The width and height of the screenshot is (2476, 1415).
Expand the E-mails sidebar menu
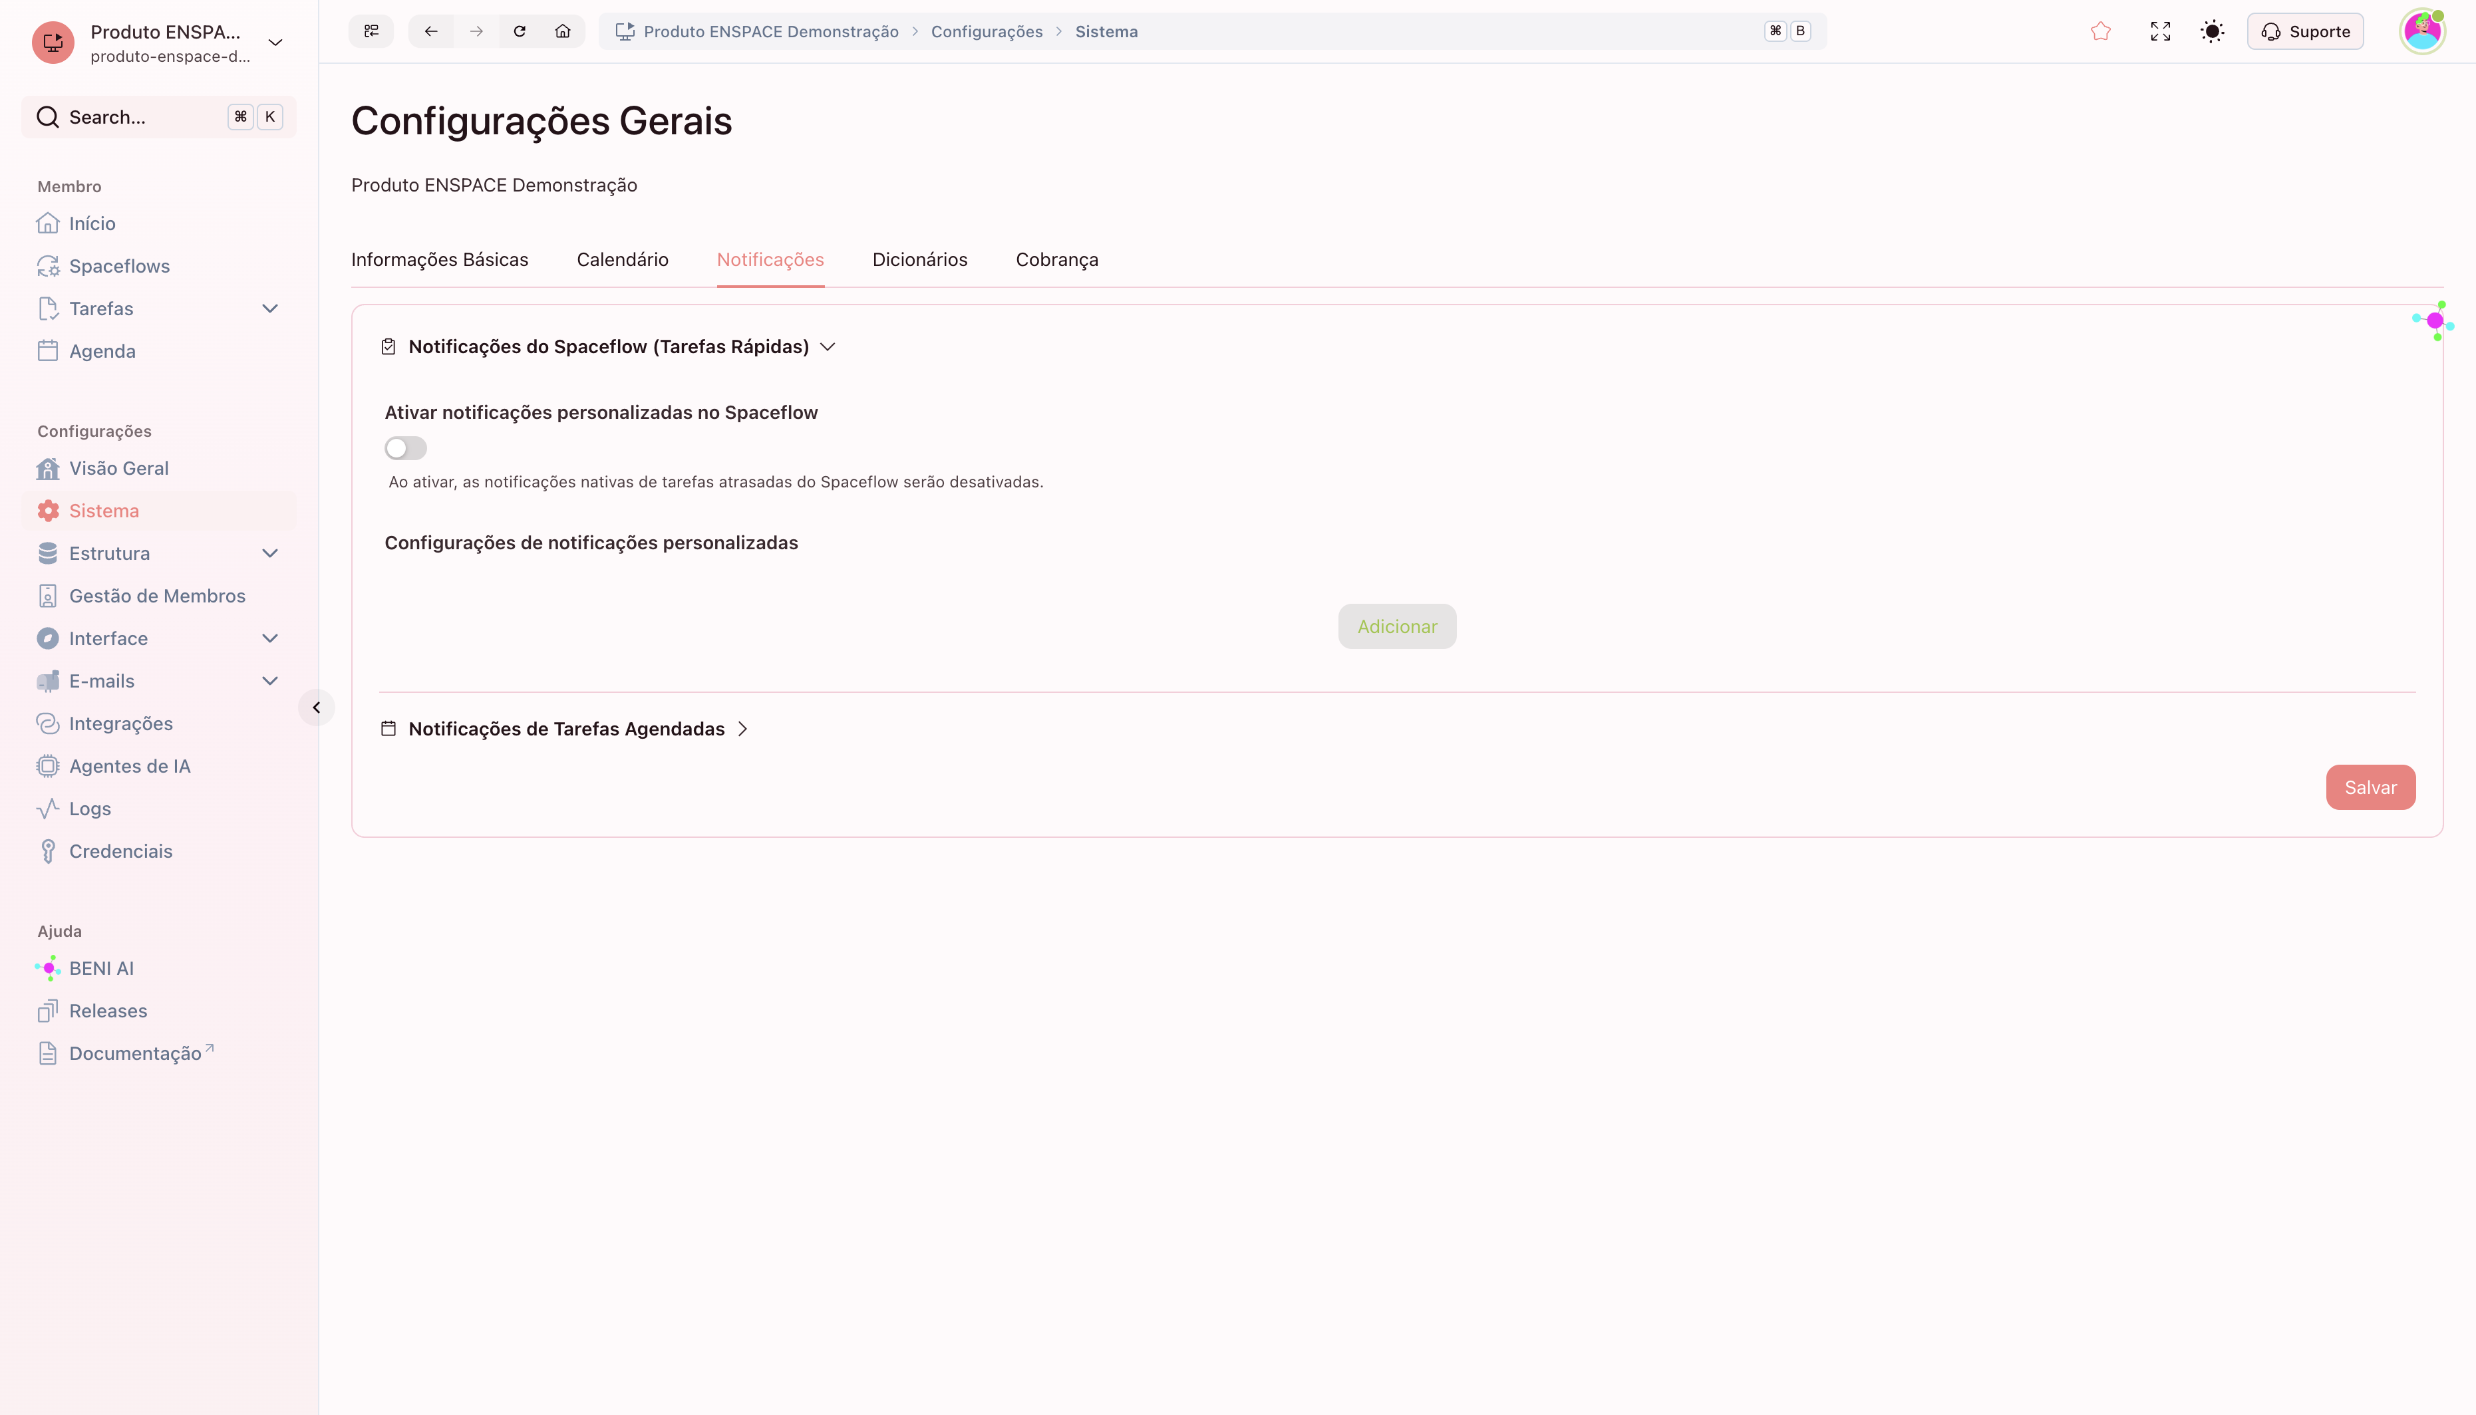(x=270, y=682)
